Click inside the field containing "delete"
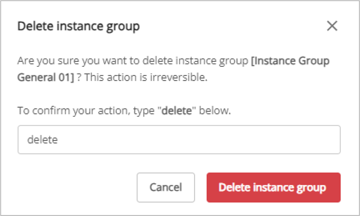This screenshot has height=216, width=360. pyautogui.click(x=179, y=140)
